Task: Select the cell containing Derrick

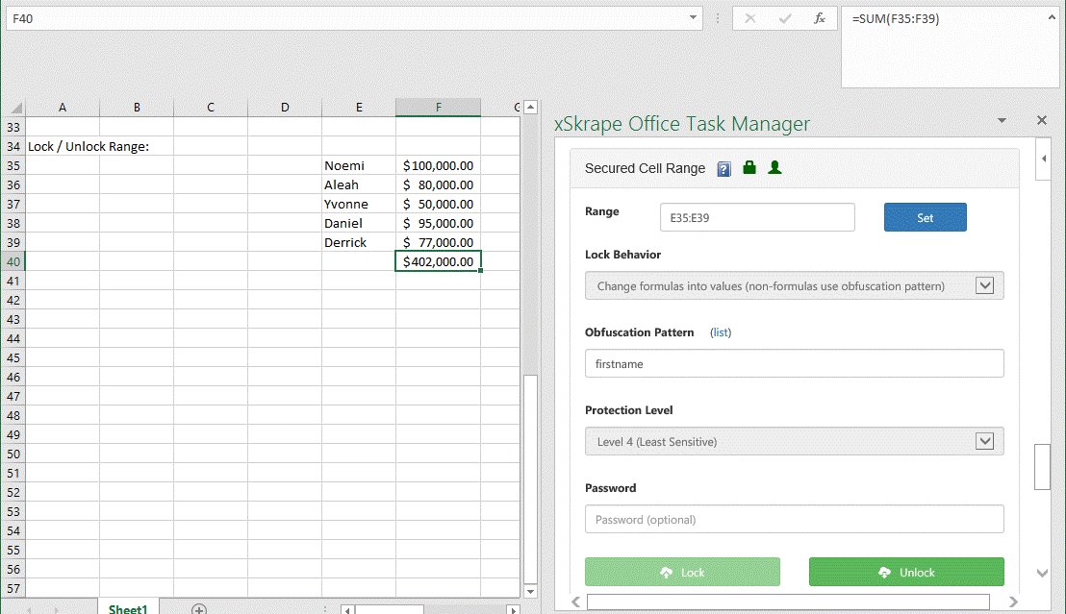Action: point(359,242)
